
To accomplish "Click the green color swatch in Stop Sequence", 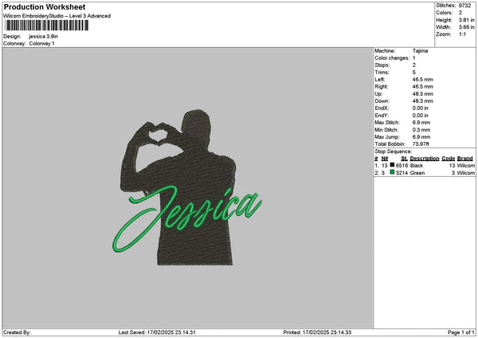I will tap(392, 172).
